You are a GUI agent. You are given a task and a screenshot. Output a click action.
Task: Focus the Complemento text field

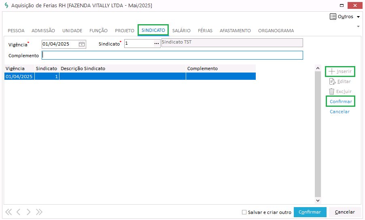(x=172, y=56)
